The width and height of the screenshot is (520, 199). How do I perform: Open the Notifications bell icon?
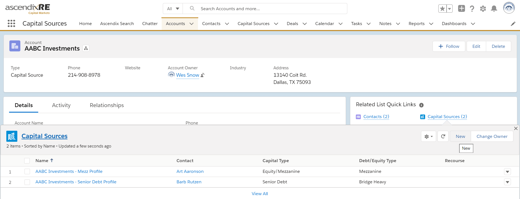tap(494, 9)
